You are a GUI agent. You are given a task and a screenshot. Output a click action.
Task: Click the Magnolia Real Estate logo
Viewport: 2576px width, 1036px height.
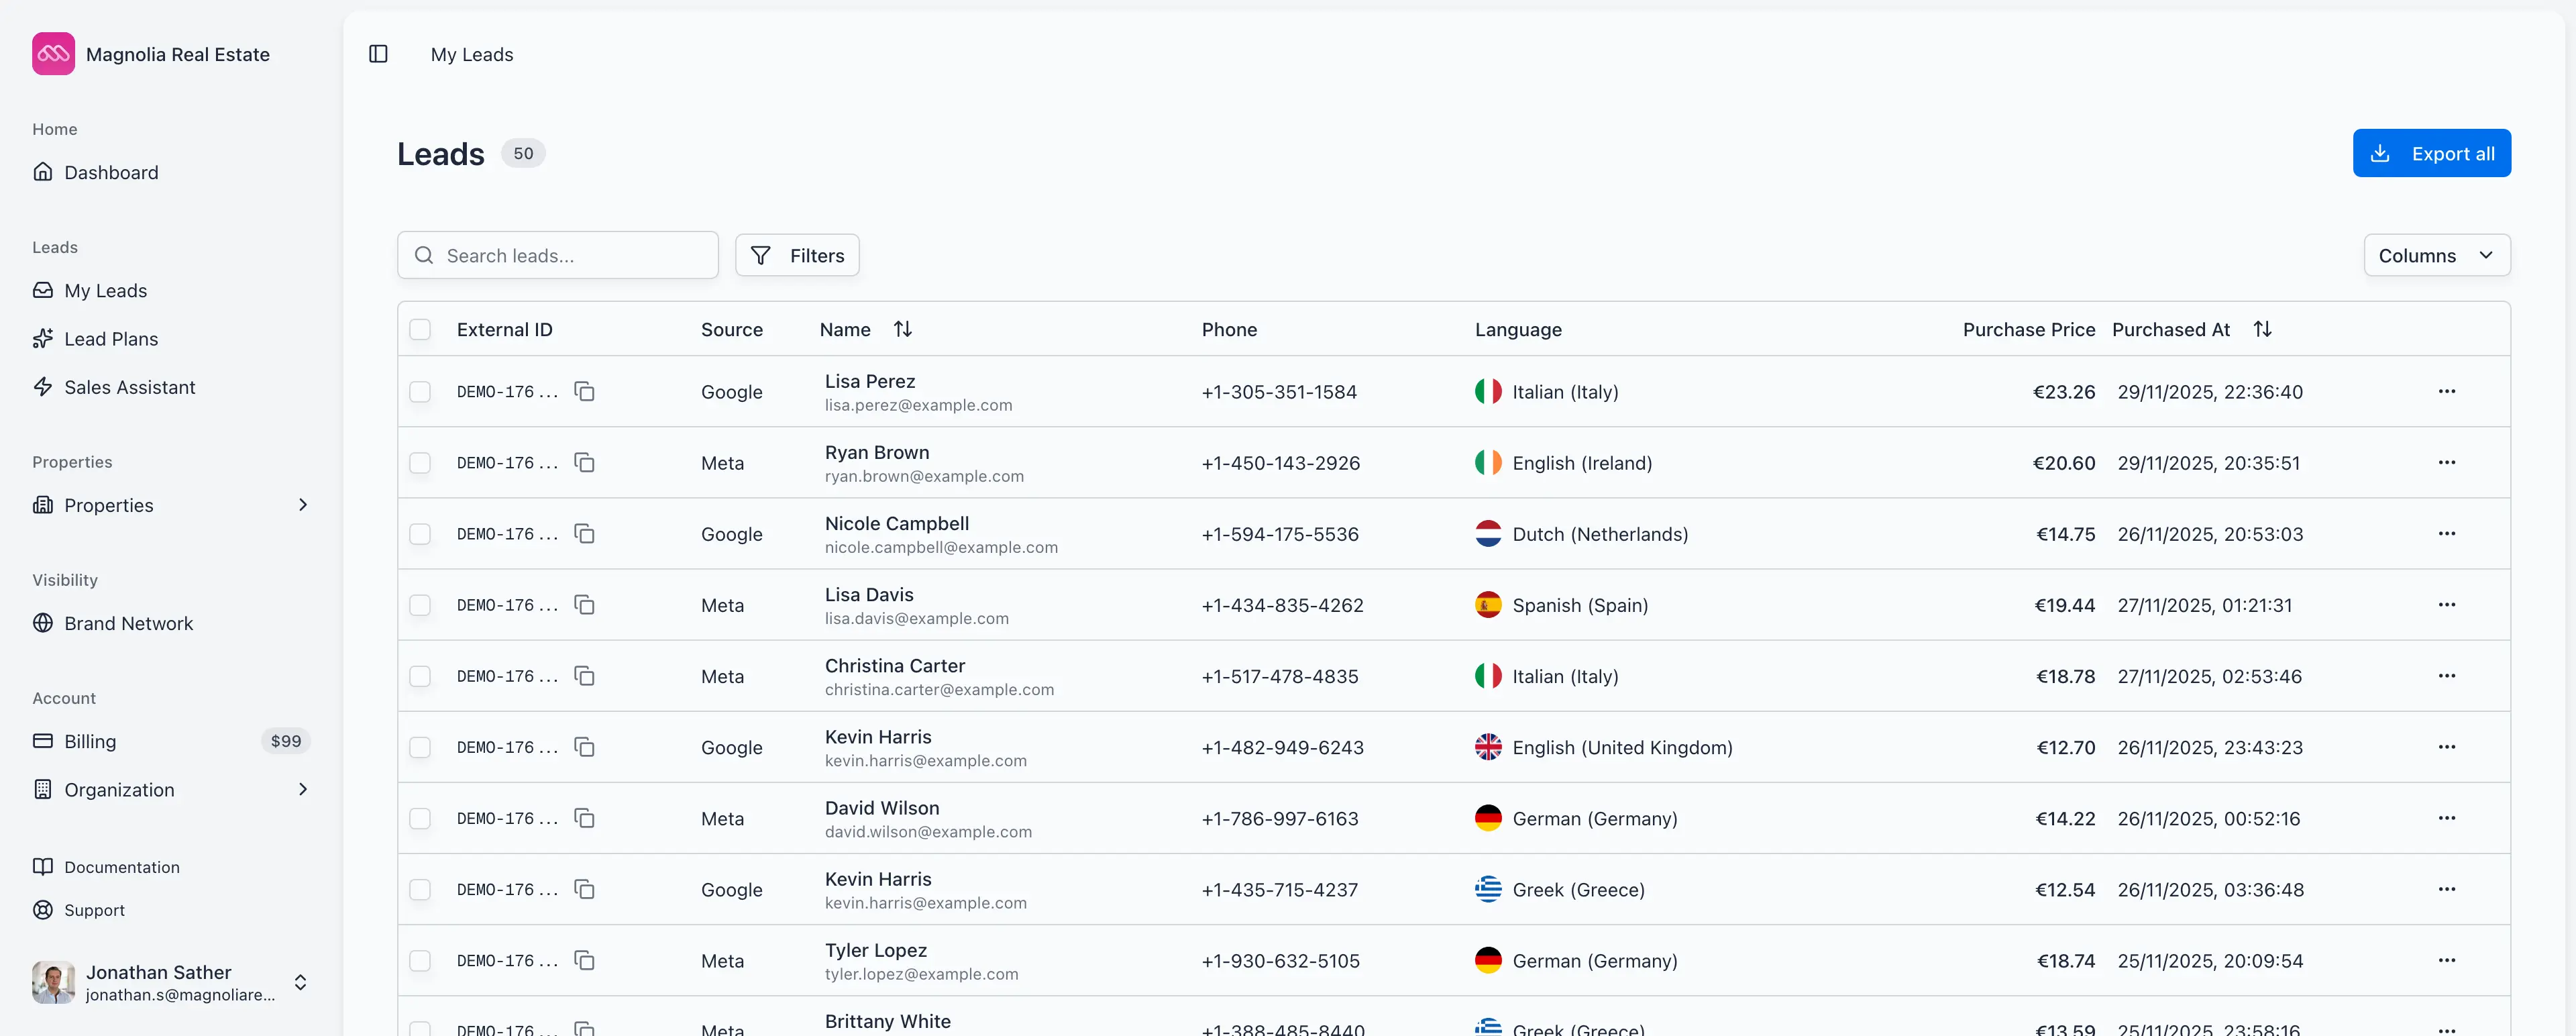point(52,54)
